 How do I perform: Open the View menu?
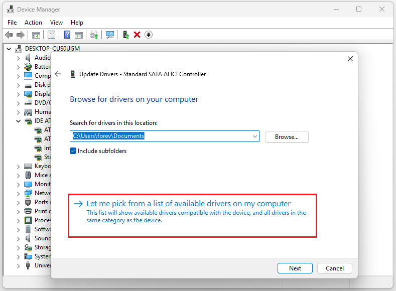(x=56, y=23)
